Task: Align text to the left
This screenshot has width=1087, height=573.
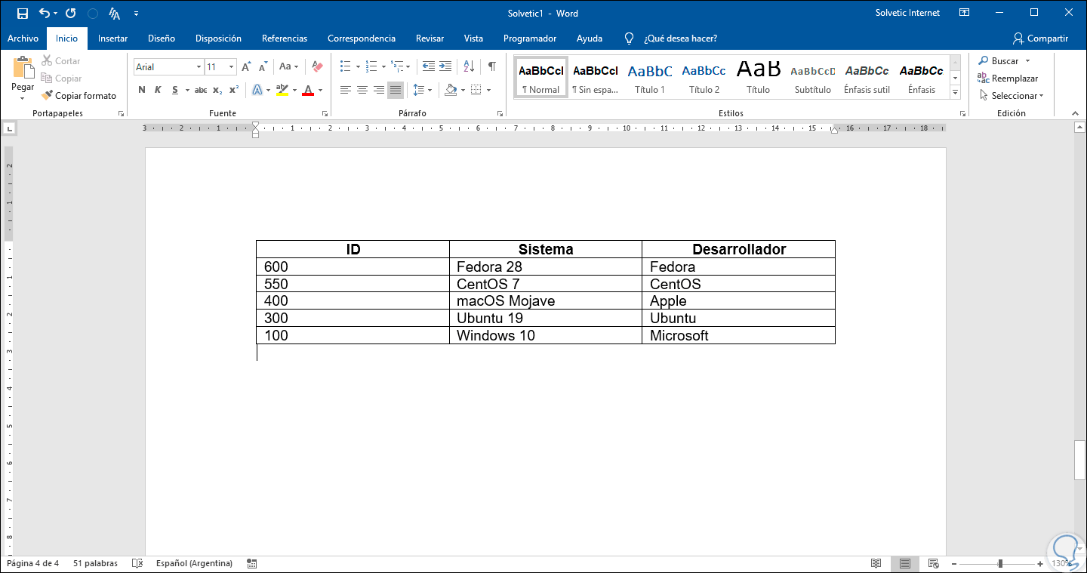Action: tap(346, 90)
